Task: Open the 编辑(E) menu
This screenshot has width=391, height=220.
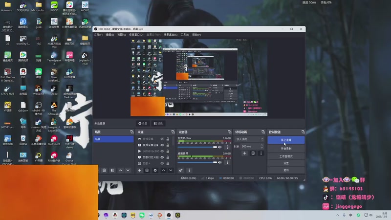Action: [x=109, y=35]
